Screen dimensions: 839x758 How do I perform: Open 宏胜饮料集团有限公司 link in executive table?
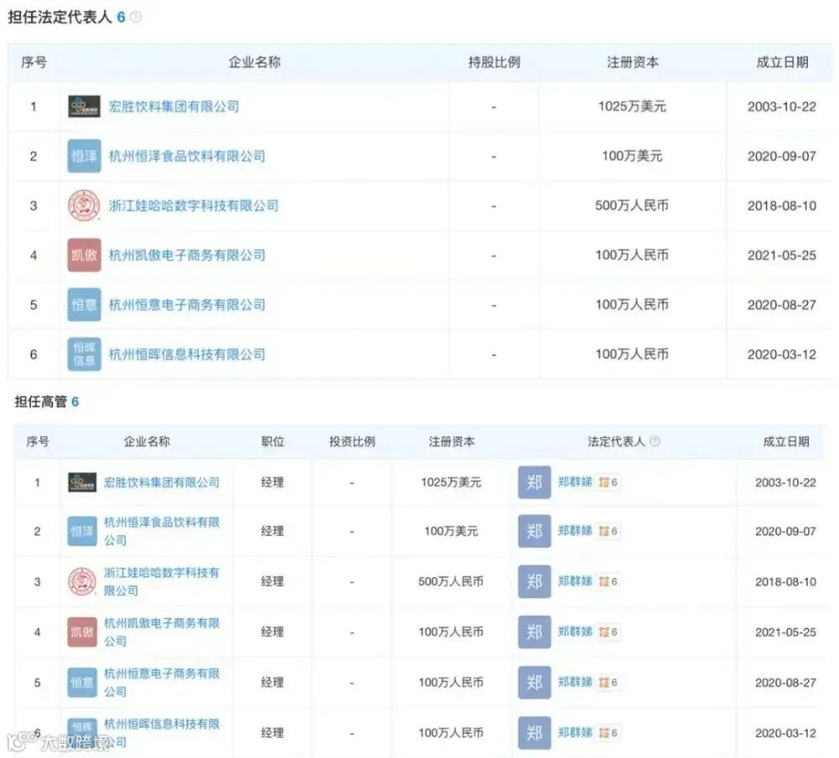pyautogui.click(x=162, y=482)
